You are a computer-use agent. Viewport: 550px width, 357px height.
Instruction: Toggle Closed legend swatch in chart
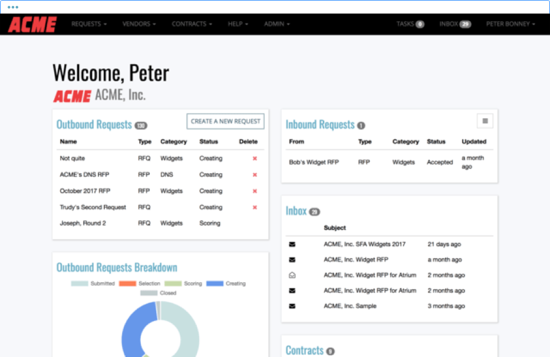point(149,293)
